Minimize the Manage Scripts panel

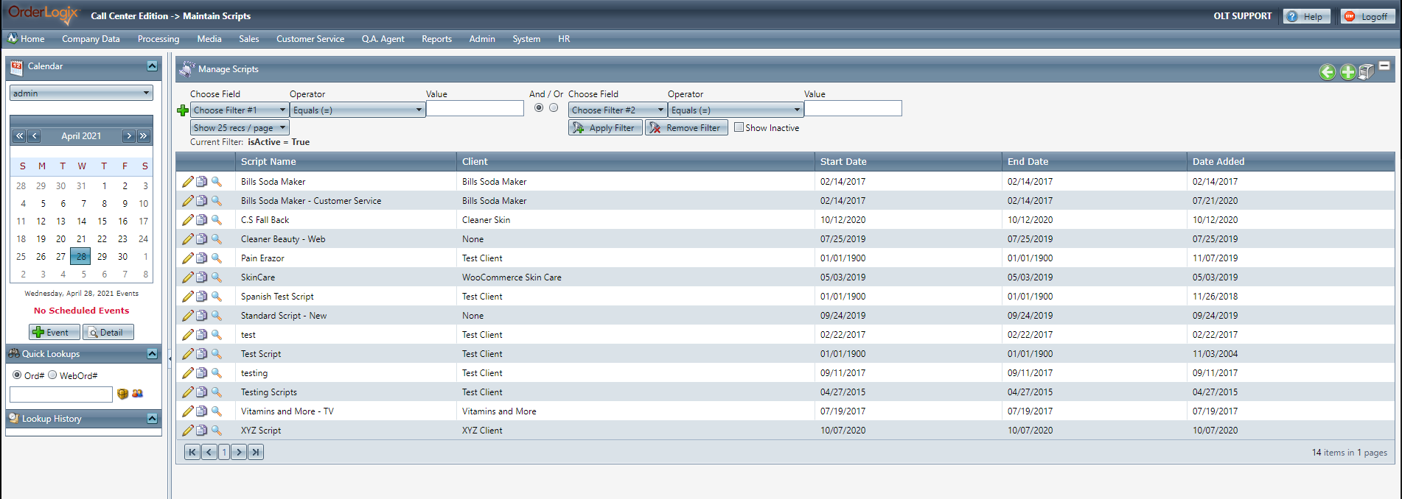[x=1384, y=66]
